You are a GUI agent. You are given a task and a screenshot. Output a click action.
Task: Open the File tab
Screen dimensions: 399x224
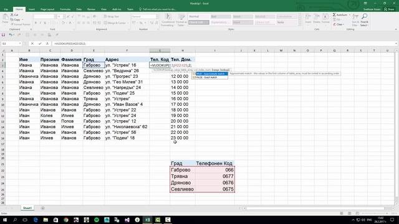tap(6, 9)
